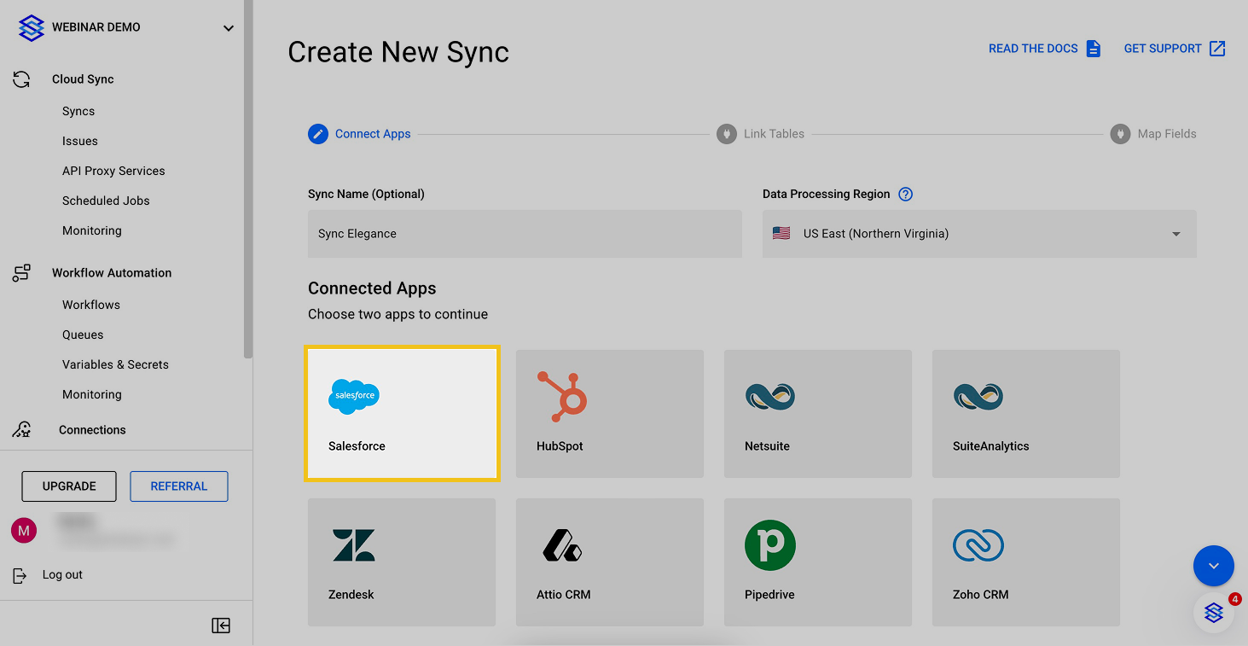Pick the Netsuite app icon
The width and height of the screenshot is (1248, 646).
point(769,397)
